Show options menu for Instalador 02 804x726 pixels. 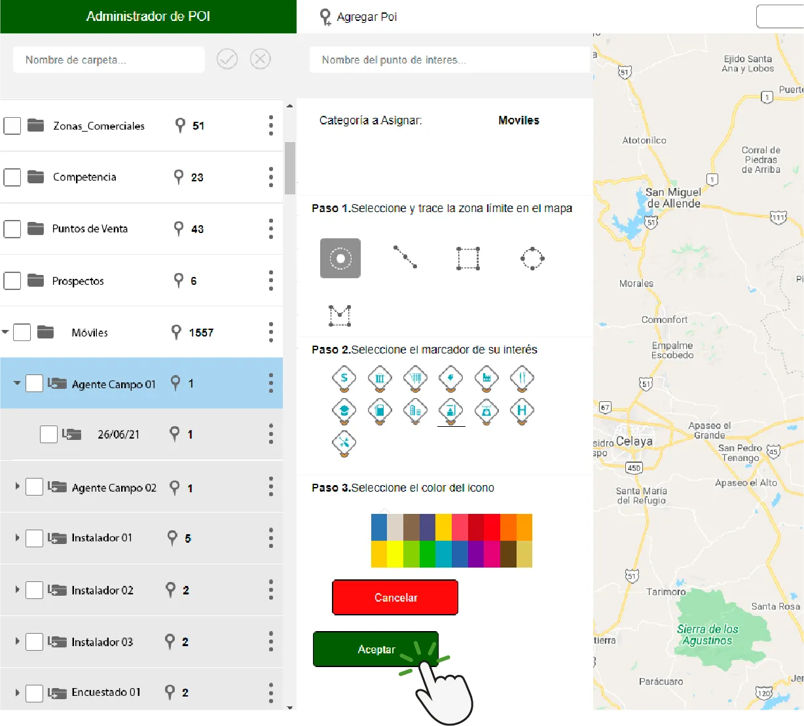click(271, 590)
